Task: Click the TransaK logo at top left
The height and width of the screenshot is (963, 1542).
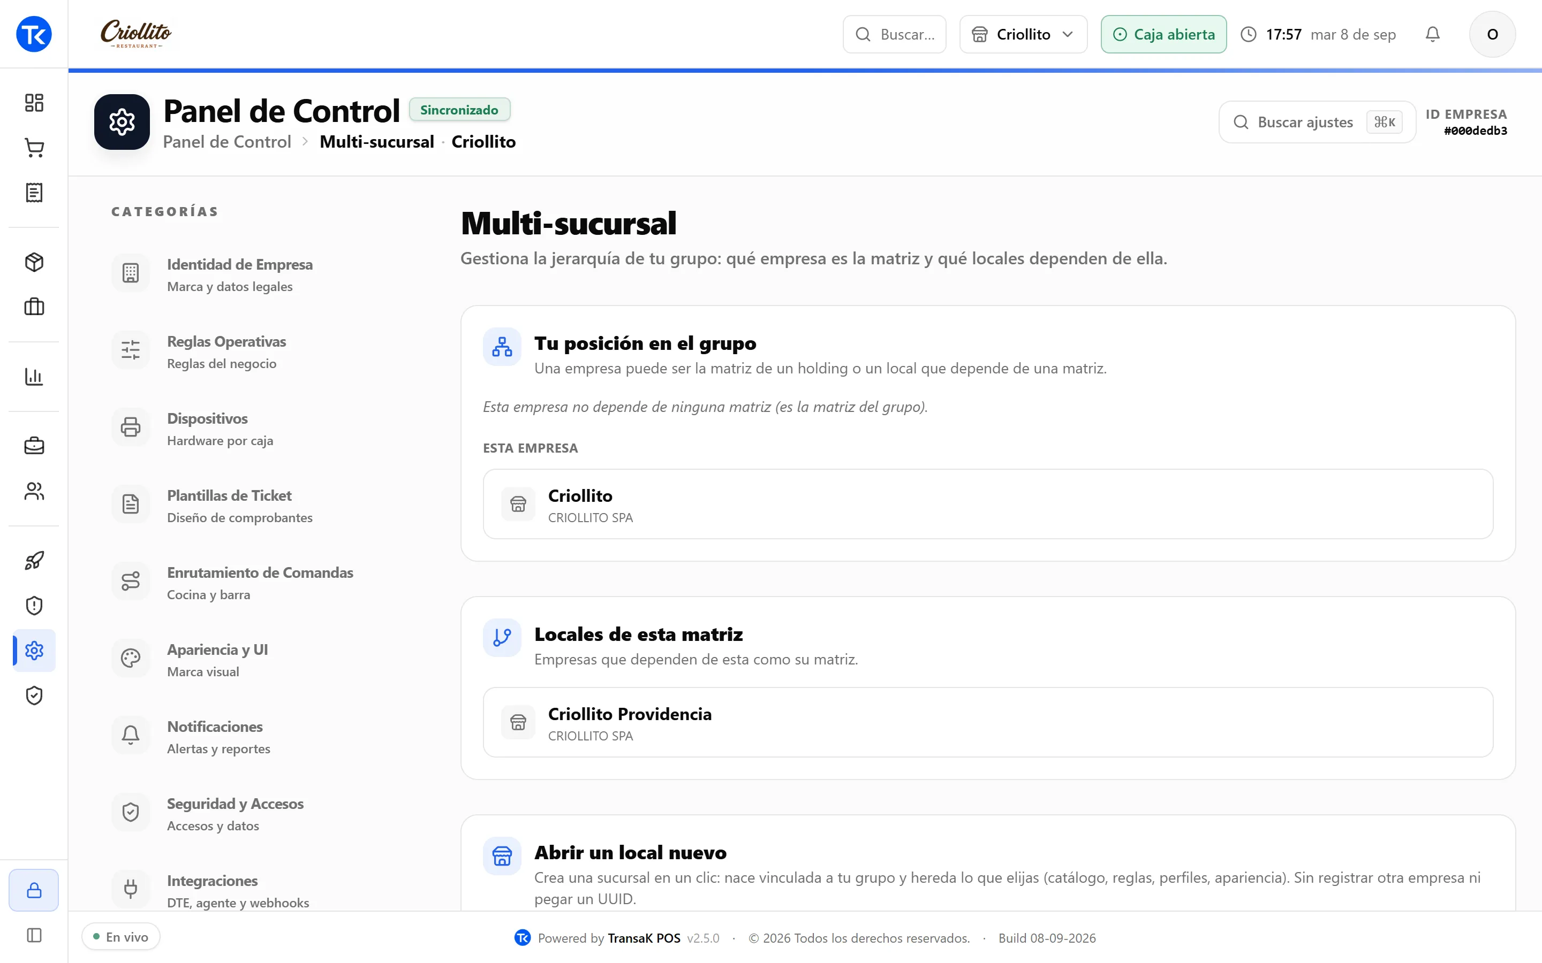Action: [34, 34]
